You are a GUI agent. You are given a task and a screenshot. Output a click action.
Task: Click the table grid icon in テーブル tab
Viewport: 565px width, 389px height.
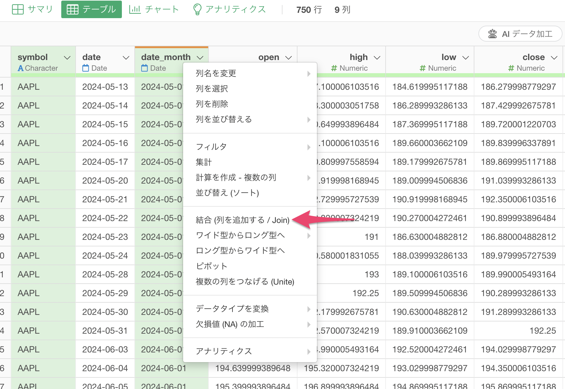pyautogui.click(x=72, y=9)
